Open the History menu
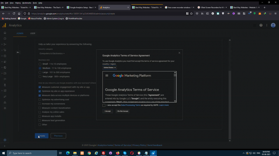The height and width of the screenshot is (156, 279). [18, 3]
